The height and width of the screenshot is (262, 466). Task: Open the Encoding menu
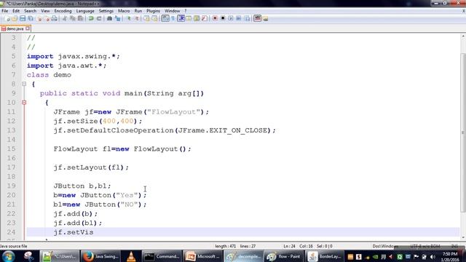point(63,11)
